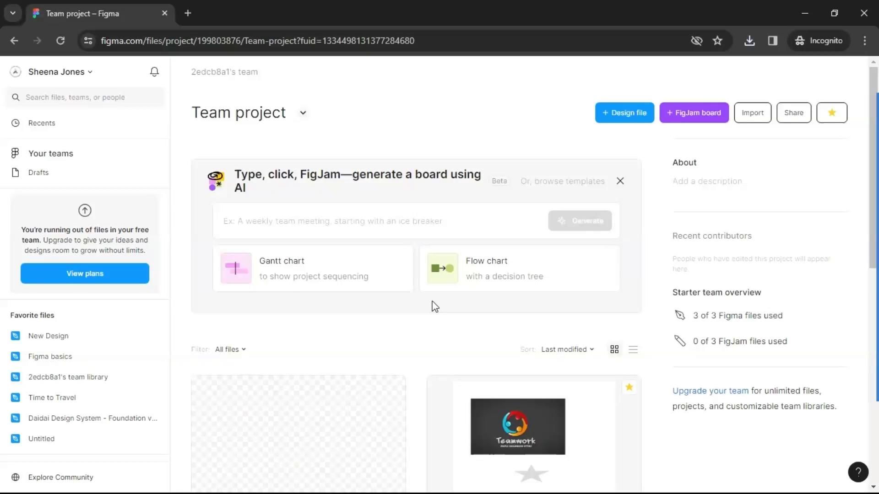879x494 pixels.
Task: Open Explore Community globe icon
Action: click(x=16, y=477)
